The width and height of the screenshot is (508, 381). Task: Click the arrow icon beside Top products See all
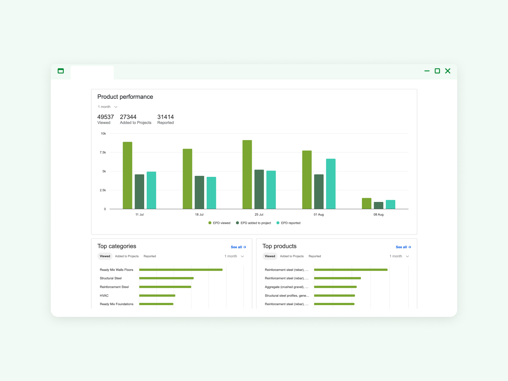click(x=409, y=247)
